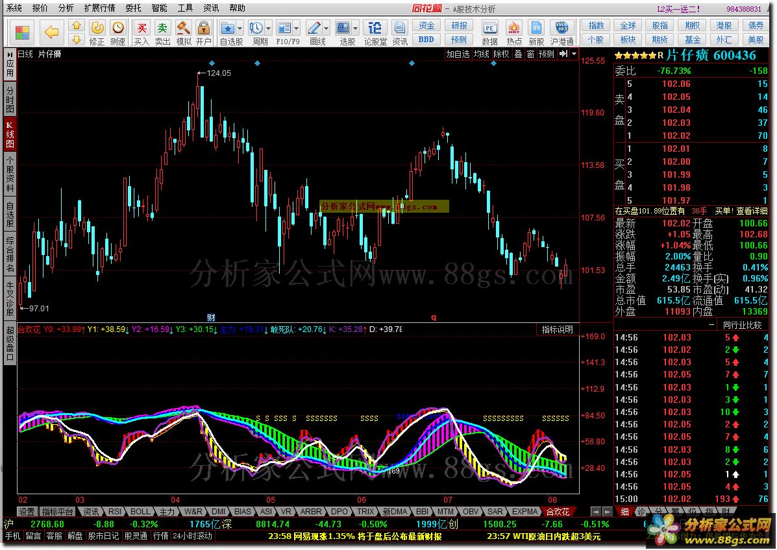This screenshot has height=550, width=777.
Task: Click the 买入 buy icon
Action: (142, 32)
